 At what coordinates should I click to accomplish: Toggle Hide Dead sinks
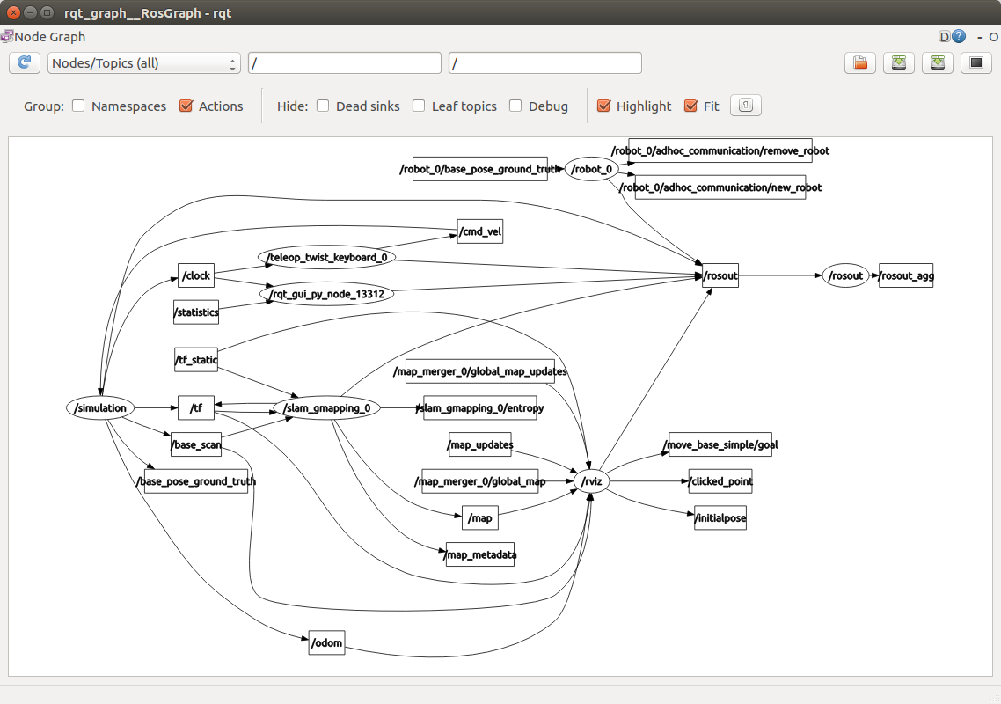[323, 106]
